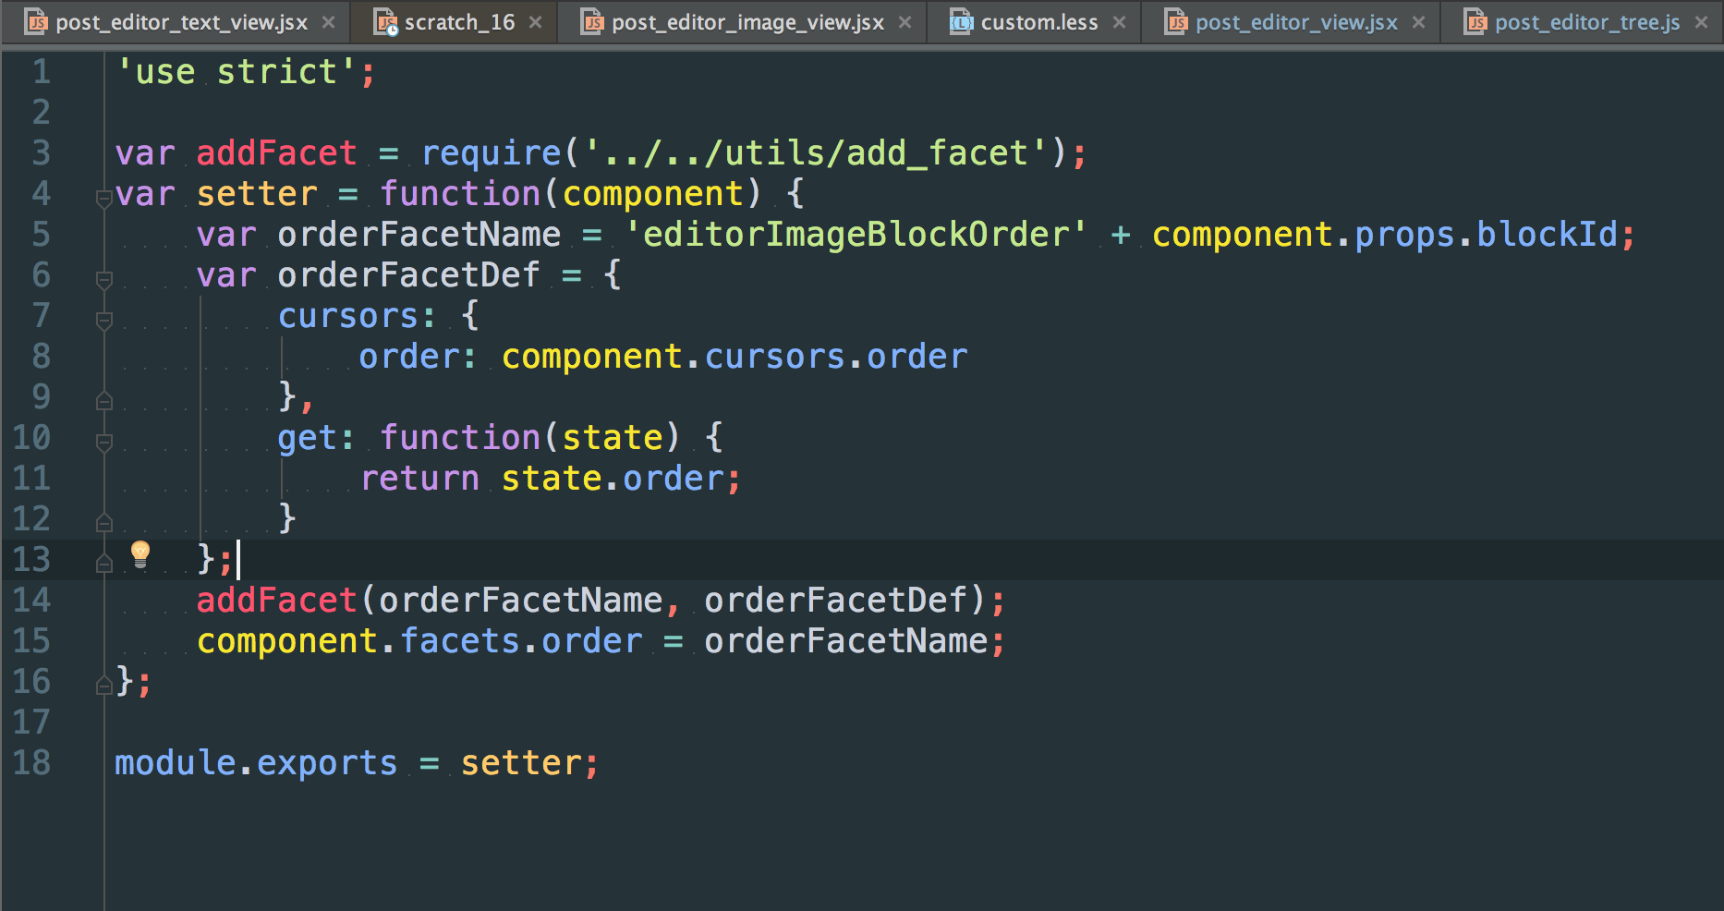Viewport: 1724px width, 911px height.
Task: Click component.facets.order on line 15
Action: (x=419, y=641)
